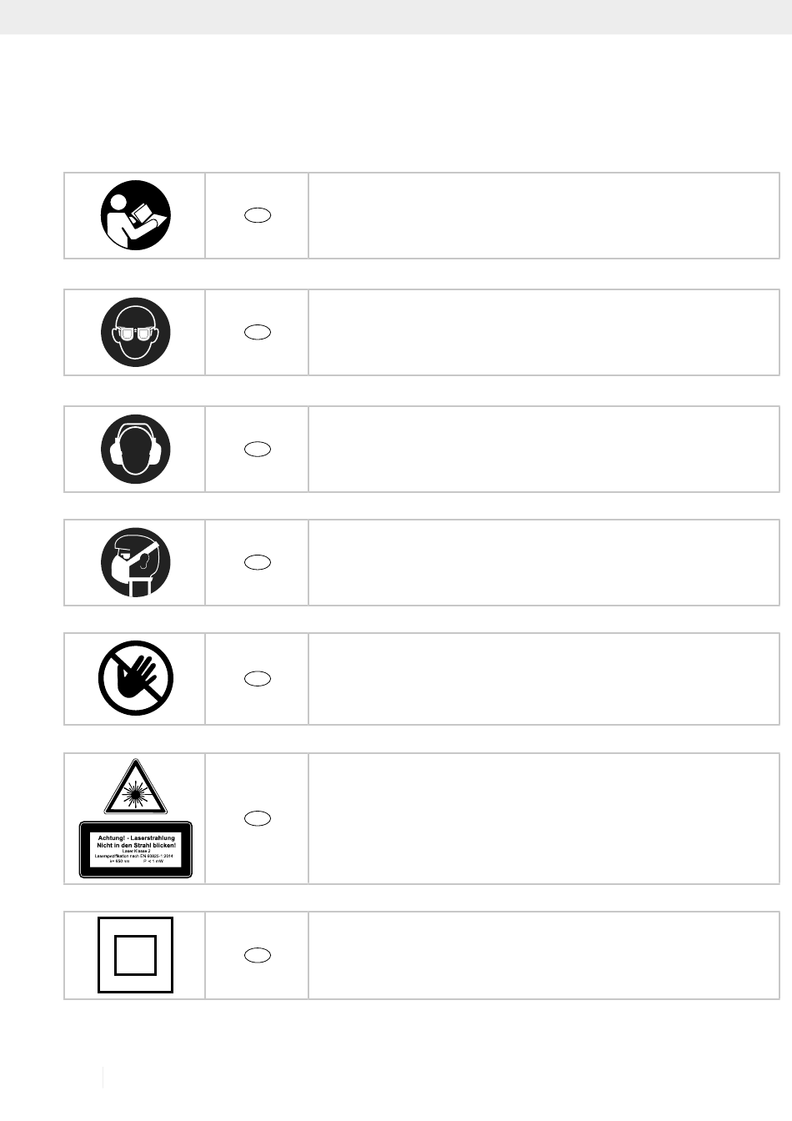Click the oval marker beside laser warning
The image size is (792, 1121).
click(x=258, y=818)
